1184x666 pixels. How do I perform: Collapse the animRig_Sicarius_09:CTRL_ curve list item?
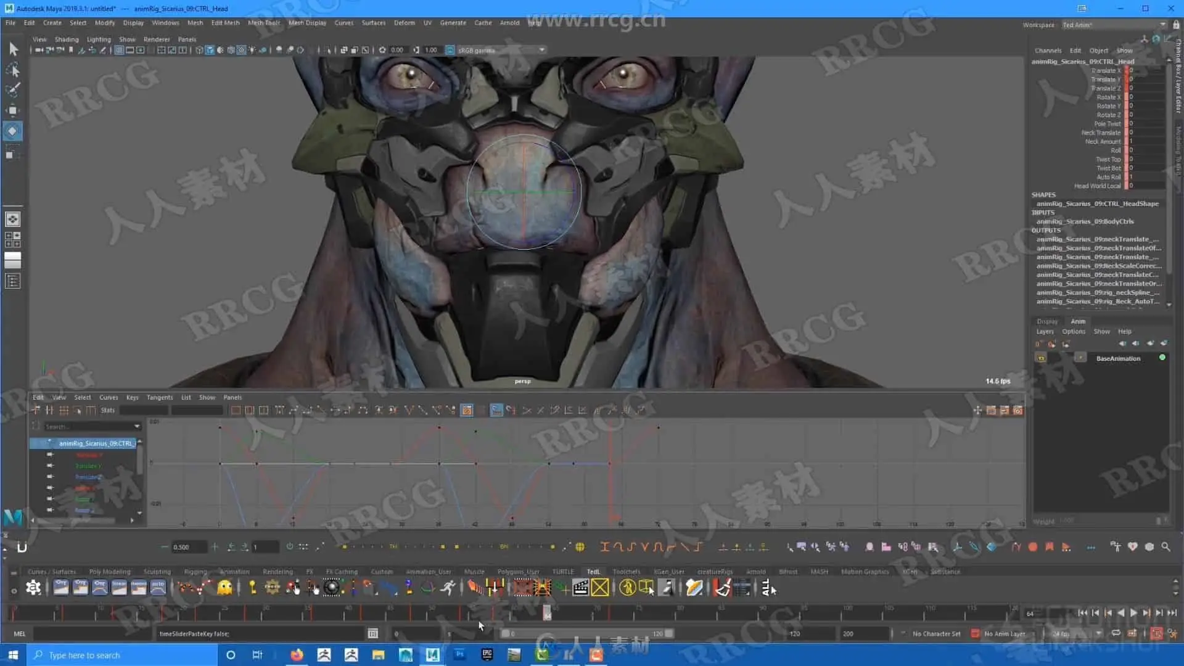click(x=49, y=443)
